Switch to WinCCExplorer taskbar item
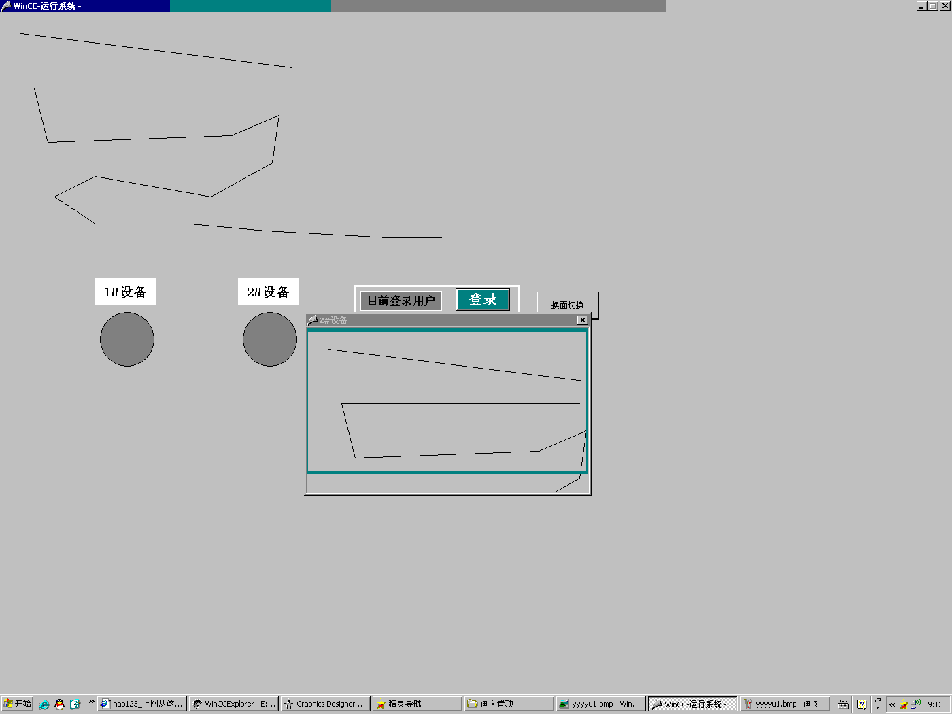The image size is (952, 714). point(234,704)
